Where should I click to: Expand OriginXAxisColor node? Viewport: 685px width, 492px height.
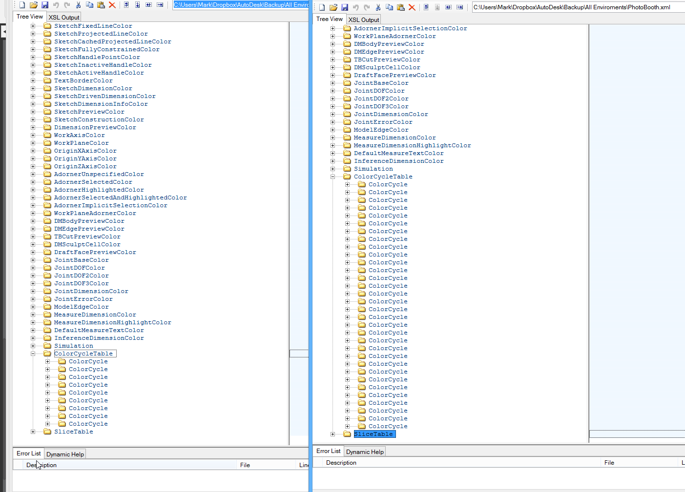click(x=33, y=151)
